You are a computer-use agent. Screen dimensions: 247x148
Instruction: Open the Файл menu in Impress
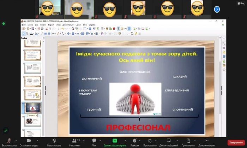click(23, 25)
